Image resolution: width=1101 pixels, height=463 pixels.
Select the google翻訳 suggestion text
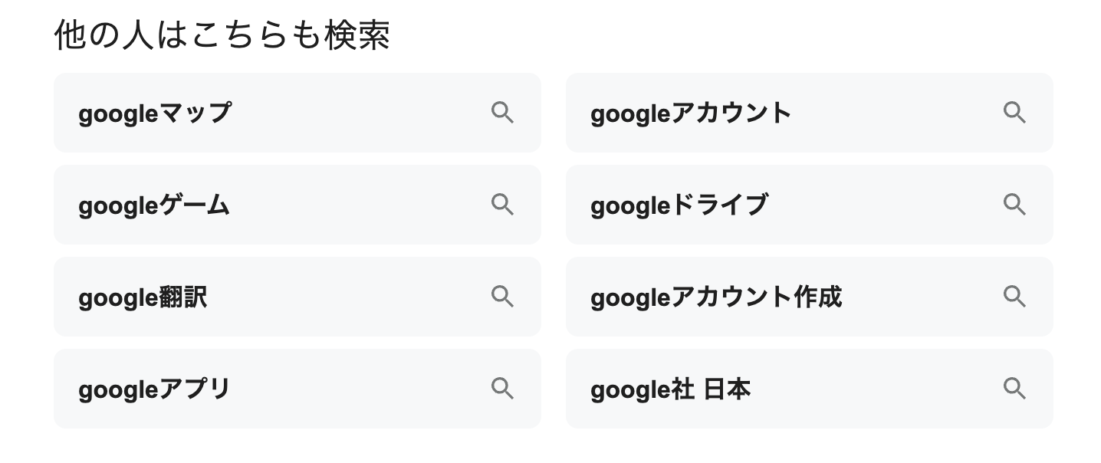click(143, 297)
